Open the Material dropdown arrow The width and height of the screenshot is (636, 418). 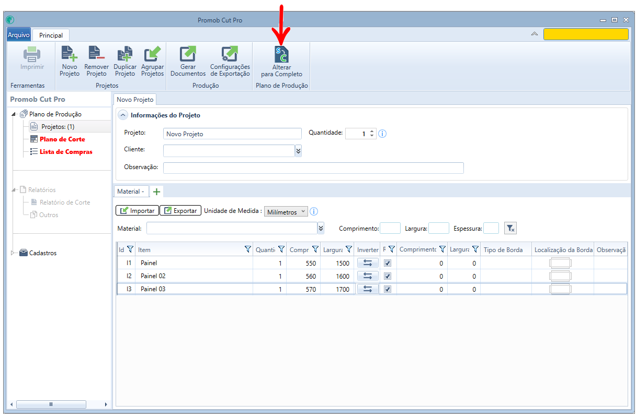321,228
